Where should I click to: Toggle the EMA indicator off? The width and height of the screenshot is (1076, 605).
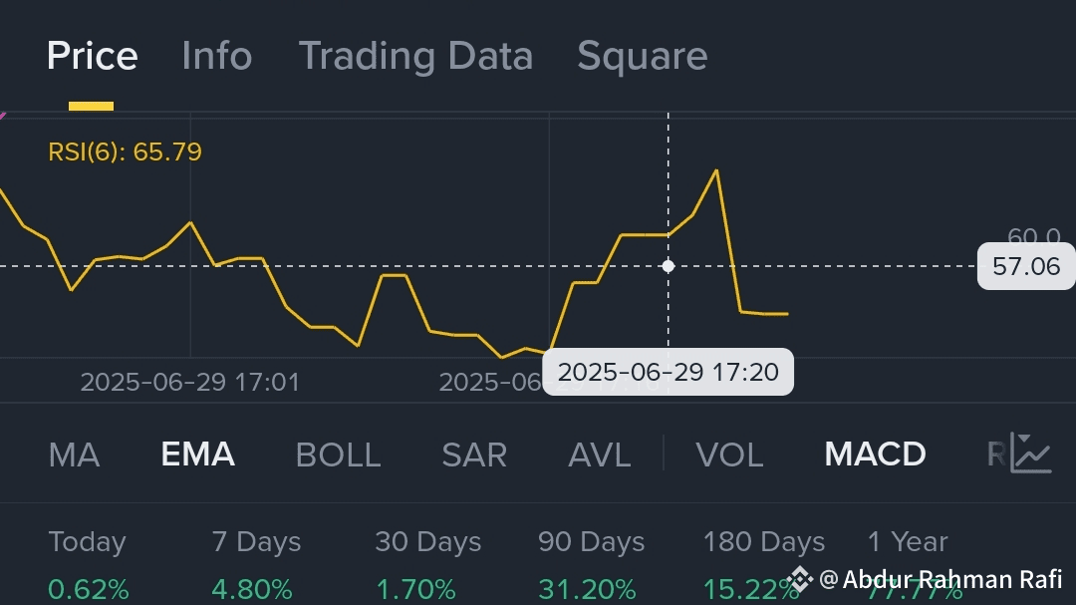(x=197, y=454)
